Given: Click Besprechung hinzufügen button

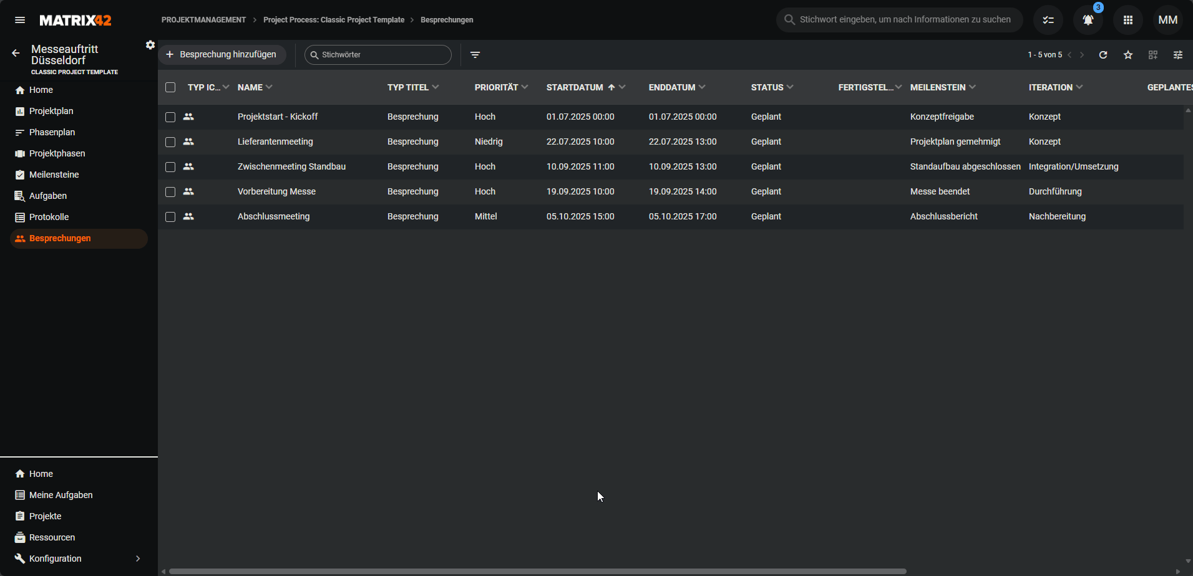Looking at the screenshot, I should (222, 55).
